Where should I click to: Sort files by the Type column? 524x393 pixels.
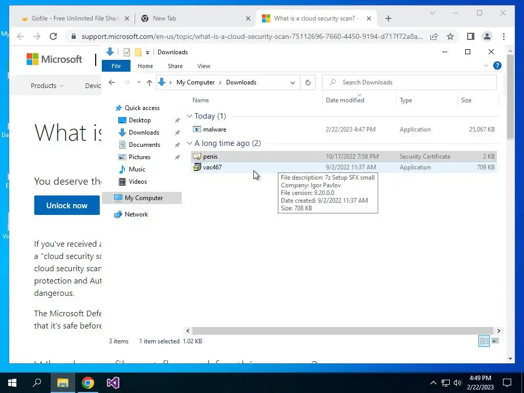(406, 100)
